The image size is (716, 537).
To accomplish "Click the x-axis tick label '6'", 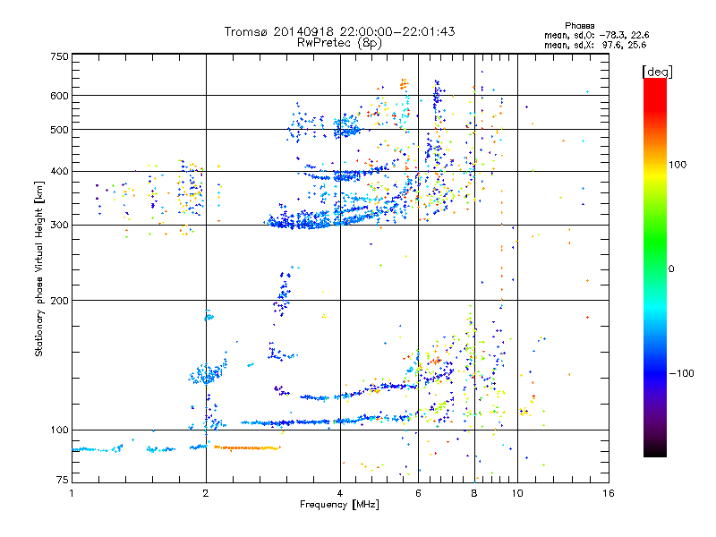I will tap(418, 493).
